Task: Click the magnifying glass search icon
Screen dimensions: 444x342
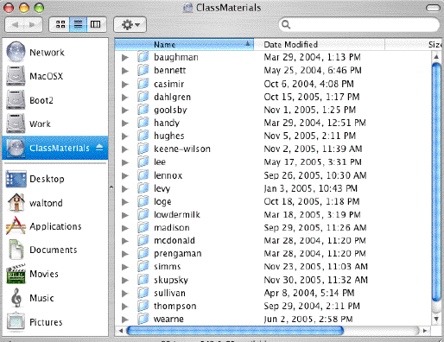Action: click(286, 25)
